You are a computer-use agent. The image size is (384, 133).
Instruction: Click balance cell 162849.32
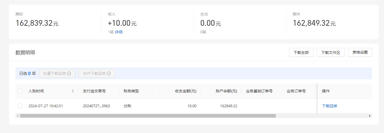tap(229, 106)
